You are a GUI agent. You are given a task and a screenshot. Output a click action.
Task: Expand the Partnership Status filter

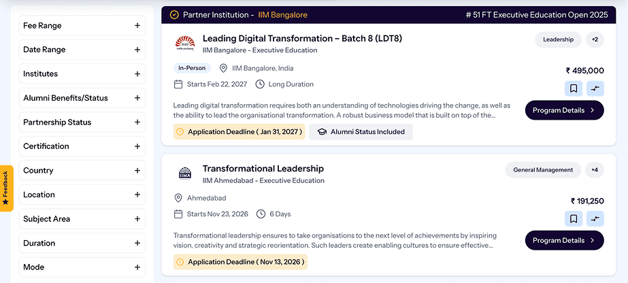tap(82, 122)
